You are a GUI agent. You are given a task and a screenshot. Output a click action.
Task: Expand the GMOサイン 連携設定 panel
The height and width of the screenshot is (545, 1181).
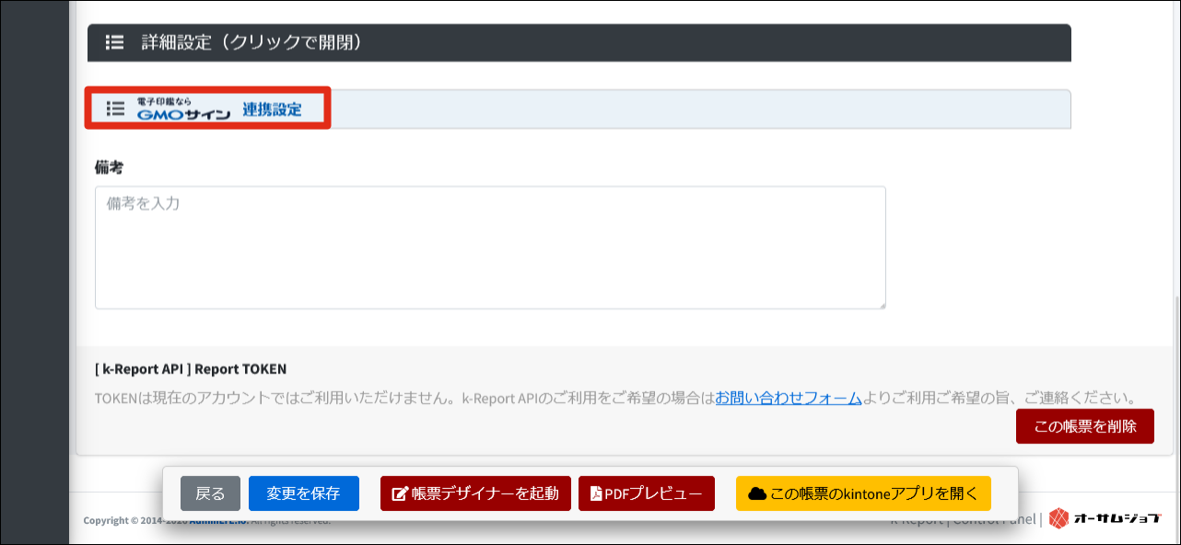645,109
